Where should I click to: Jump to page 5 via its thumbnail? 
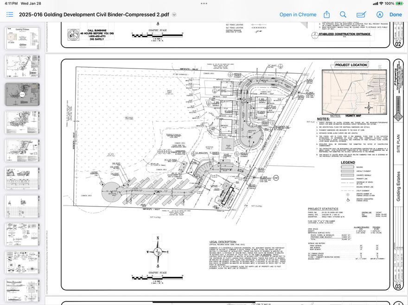coord(22,150)
